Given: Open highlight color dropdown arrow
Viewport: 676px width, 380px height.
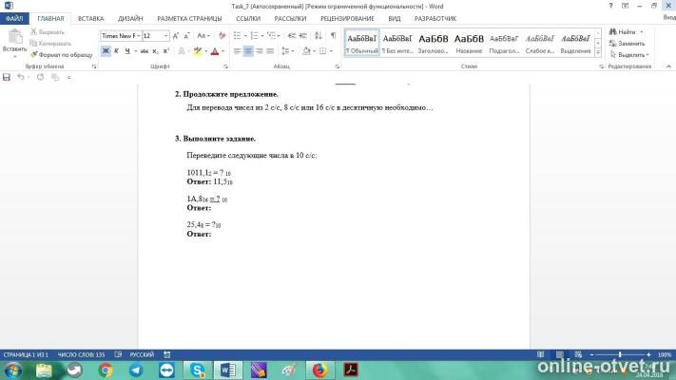Looking at the screenshot, I should pos(206,51).
